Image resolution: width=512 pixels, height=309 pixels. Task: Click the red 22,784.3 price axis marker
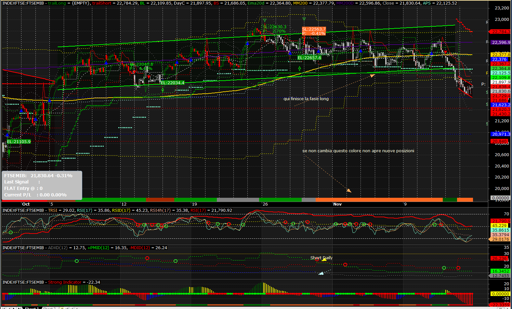[x=500, y=32]
